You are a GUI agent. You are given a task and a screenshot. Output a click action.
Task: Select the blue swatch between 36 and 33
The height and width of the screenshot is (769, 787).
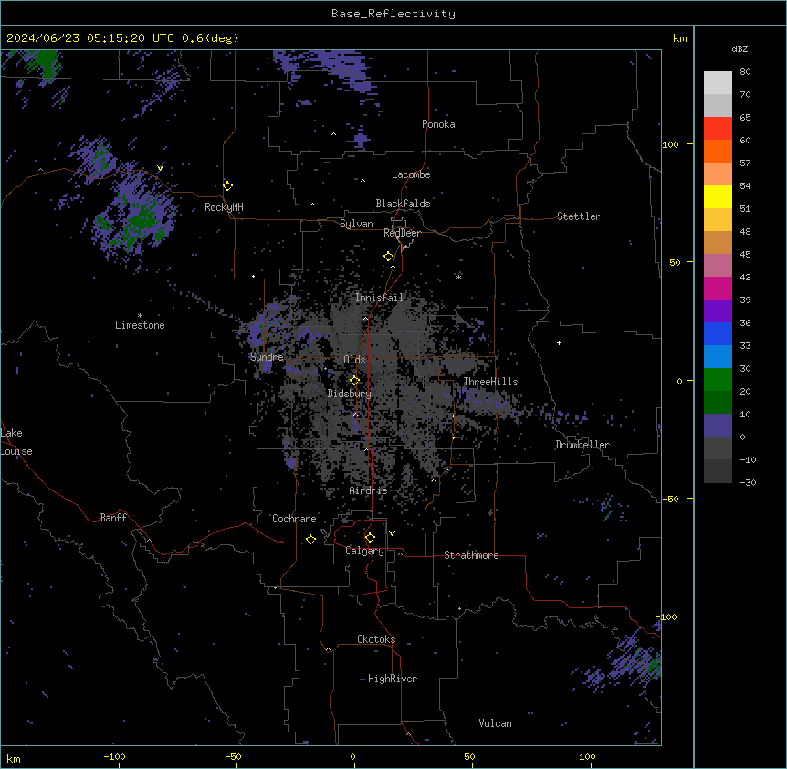[x=718, y=333]
